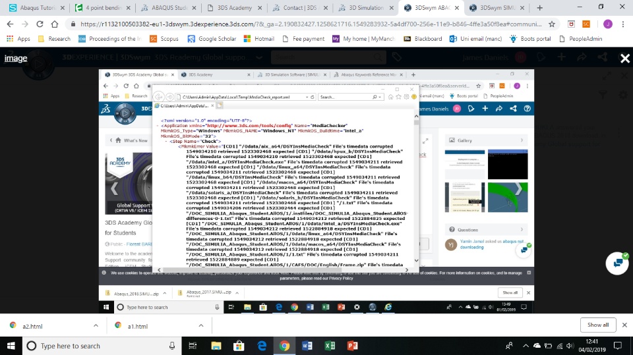Click the Type here to search box
The width and height of the screenshot is (633, 355).
coord(101,346)
